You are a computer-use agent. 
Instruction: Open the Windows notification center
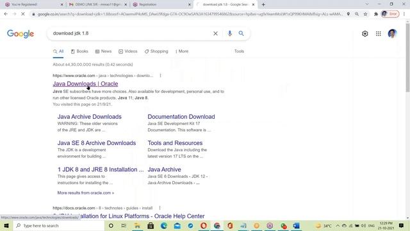(402, 226)
